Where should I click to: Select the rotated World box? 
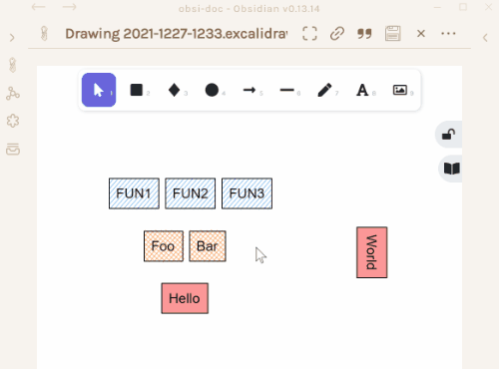click(x=372, y=252)
